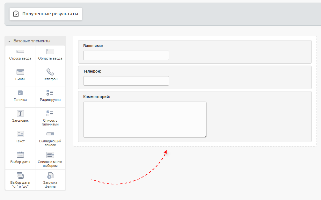Viewport: 321px width, 200px height.
Task: Pick the E-mail envelope icon
Action: [x=20, y=72]
